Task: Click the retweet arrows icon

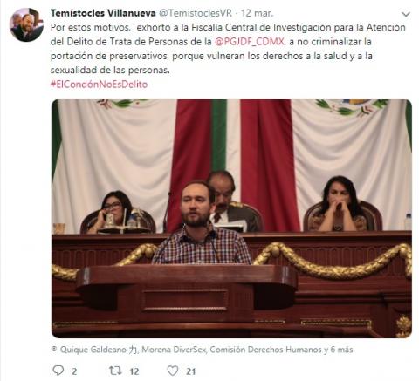Action: pyautogui.click(x=115, y=371)
